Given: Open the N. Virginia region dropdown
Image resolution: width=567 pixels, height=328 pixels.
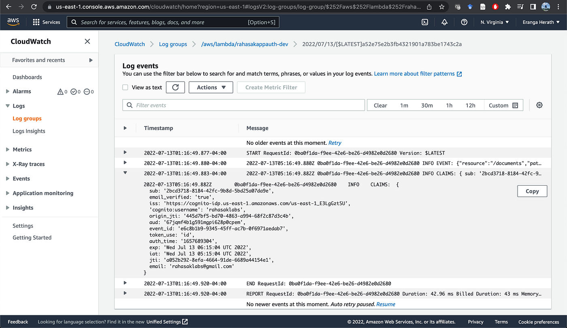Looking at the screenshot, I should [x=495, y=22].
